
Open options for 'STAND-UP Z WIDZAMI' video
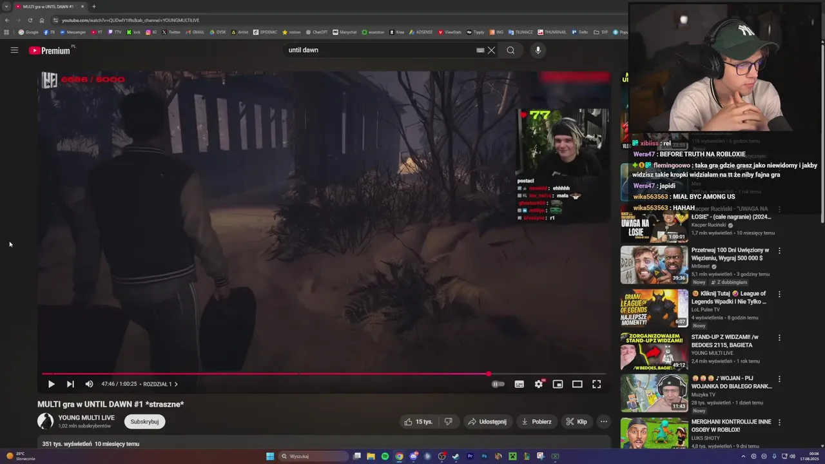point(779,338)
